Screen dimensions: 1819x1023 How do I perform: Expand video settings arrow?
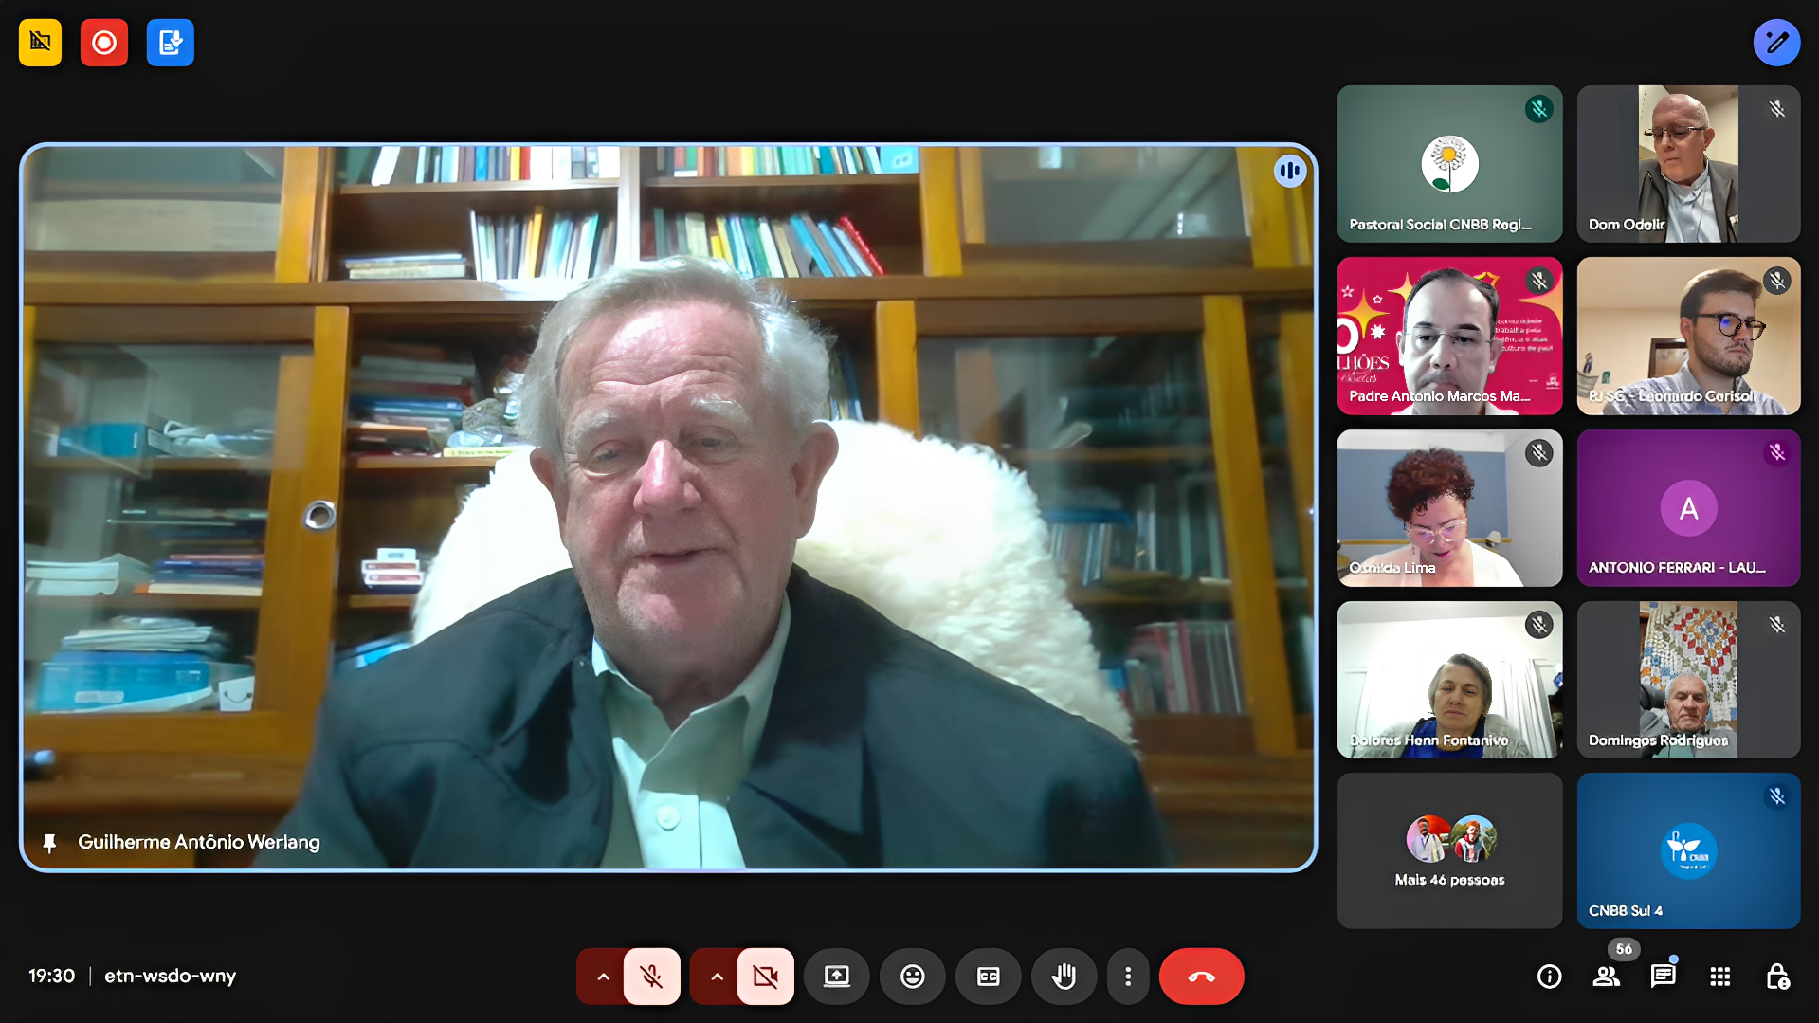717,977
